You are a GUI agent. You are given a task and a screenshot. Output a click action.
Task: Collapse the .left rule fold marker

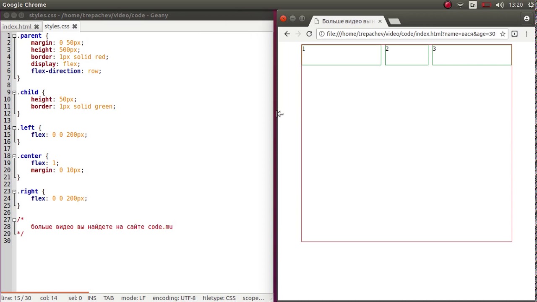[14, 128]
